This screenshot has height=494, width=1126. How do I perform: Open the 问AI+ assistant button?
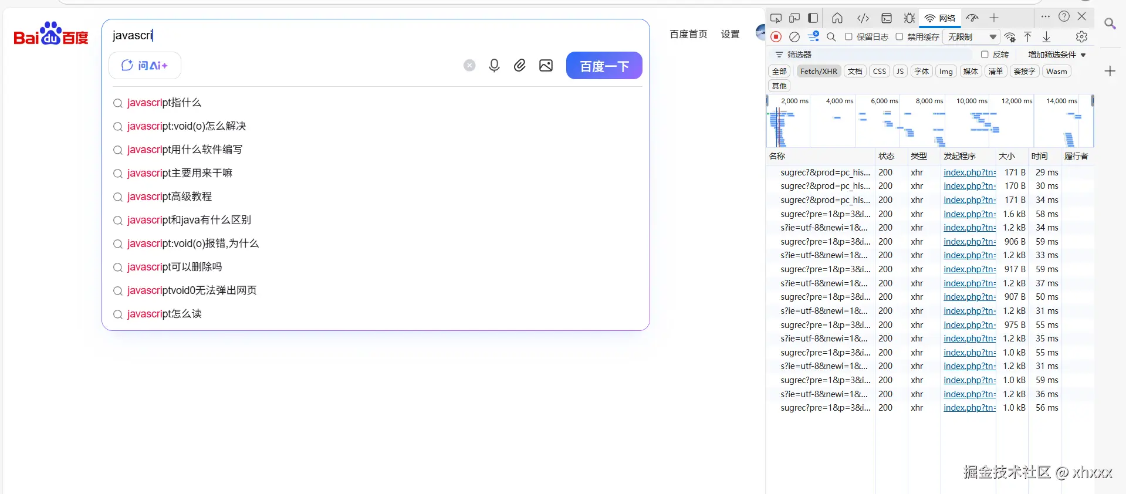pyautogui.click(x=145, y=65)
